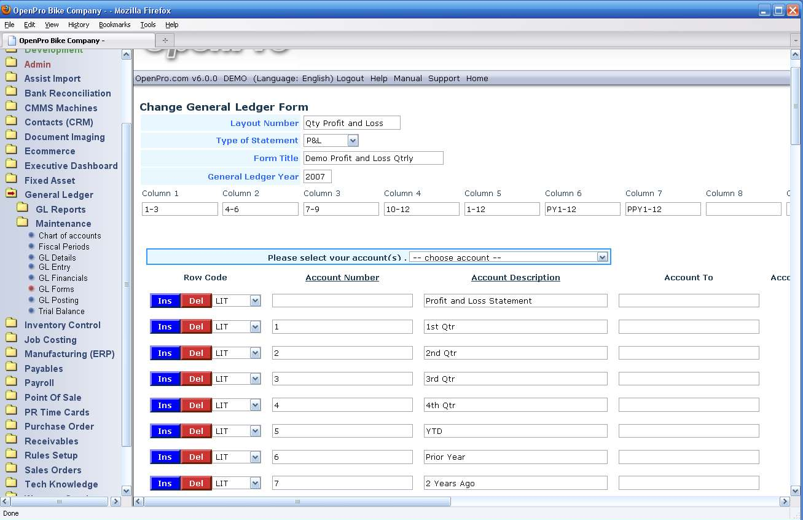
Task: Open the Bookmarks menu
Action: pos(114,25)
